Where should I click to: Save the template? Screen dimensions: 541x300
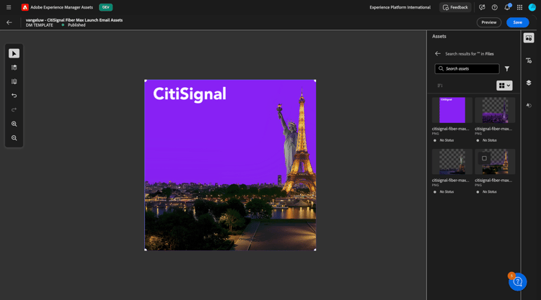tap(517, 22)
